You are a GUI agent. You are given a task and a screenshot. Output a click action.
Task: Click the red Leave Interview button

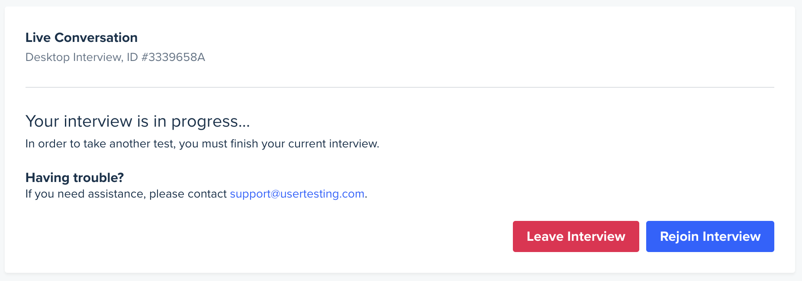pyautogui.click(x=576, y=236)
